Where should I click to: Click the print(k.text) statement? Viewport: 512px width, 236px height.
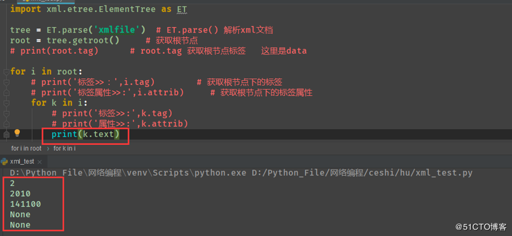[86, 135]
